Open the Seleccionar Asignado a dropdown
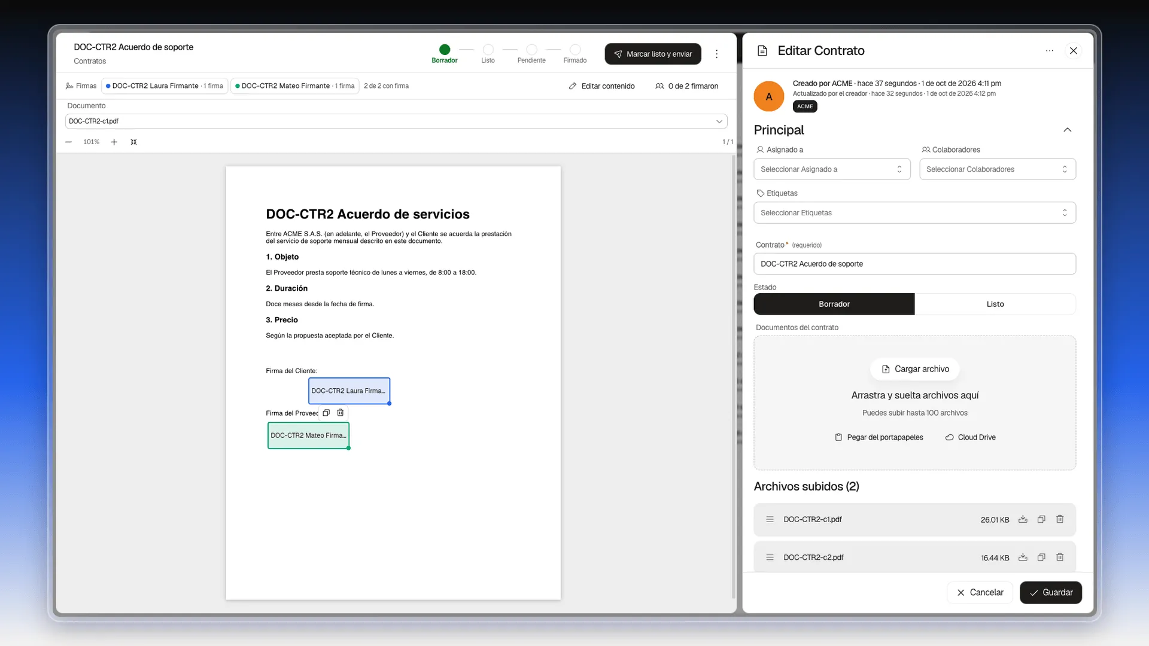Viewport: 1149px width, 646px height. pos(832,169)
